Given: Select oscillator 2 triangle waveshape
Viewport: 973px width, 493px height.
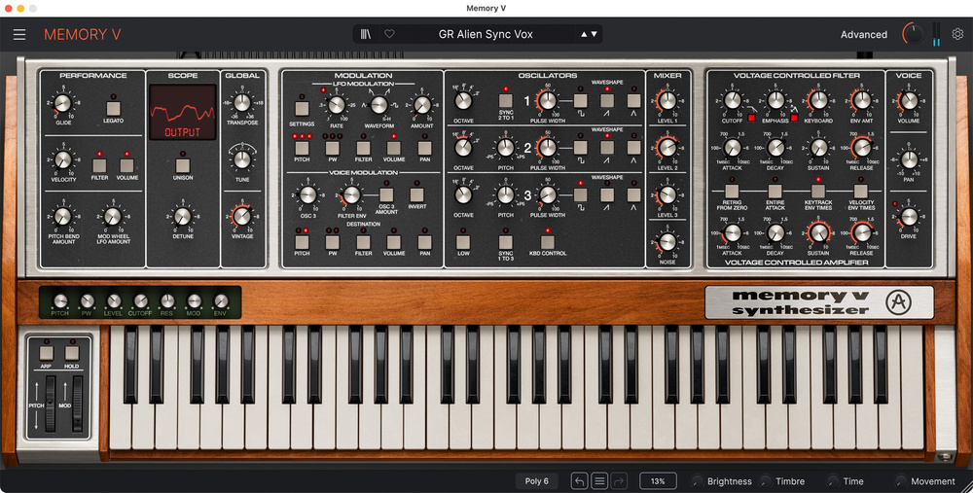Looking at the screenshot, I should click(x=633, y=148).
